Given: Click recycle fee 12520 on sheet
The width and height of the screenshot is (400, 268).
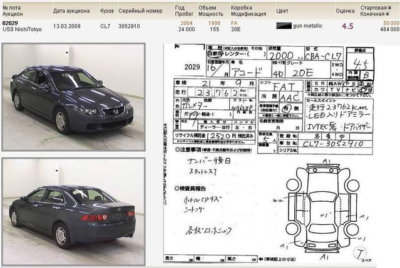Looking at the screenshot, I should 218,136.
